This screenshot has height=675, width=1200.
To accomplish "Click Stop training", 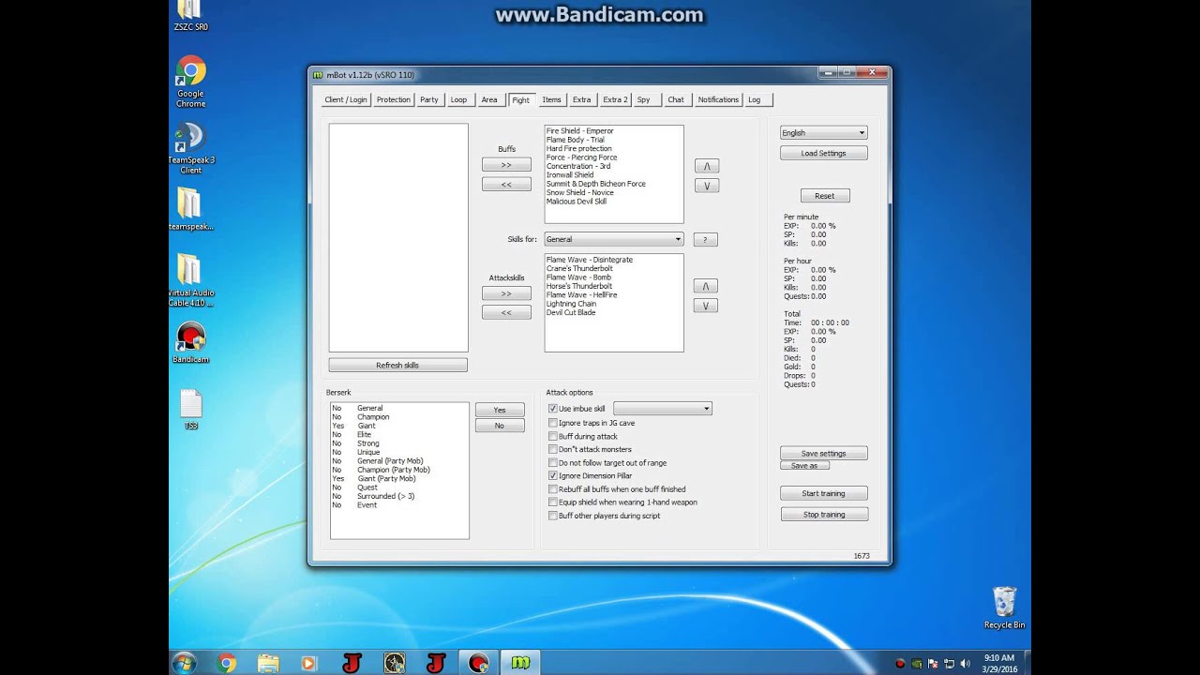I will [823, 515].
